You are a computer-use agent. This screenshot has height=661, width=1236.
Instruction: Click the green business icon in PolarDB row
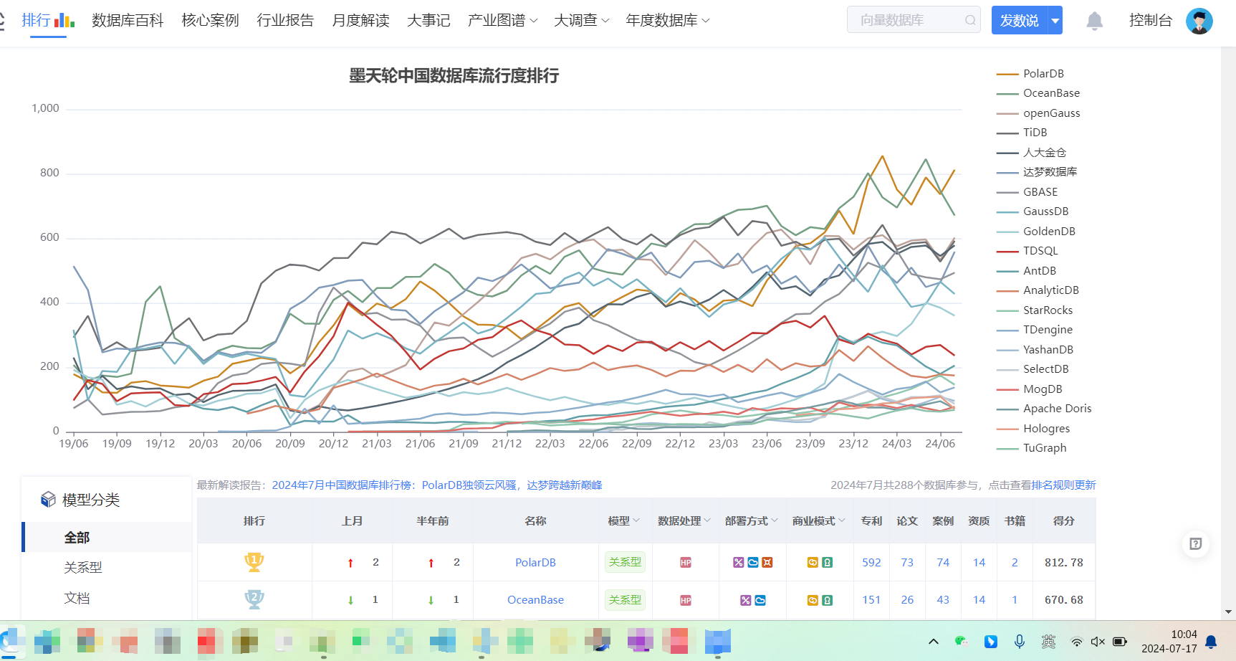(827, 563)
